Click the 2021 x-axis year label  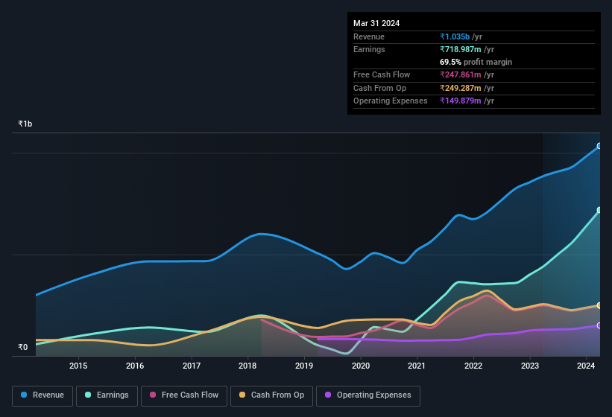click(x=417, y=366)
